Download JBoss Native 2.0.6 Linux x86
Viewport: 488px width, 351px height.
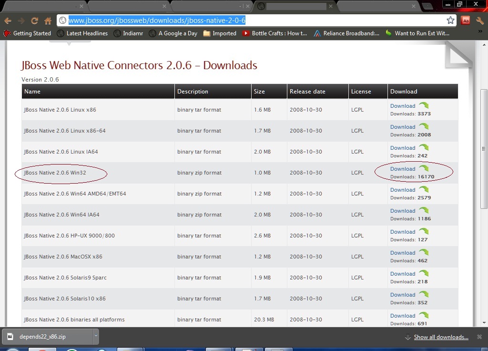pyautogui.click(x=403, y=106)
